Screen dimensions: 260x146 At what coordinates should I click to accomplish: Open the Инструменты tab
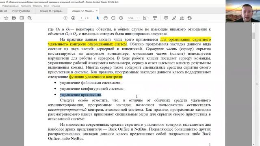[x=21, y=11]
